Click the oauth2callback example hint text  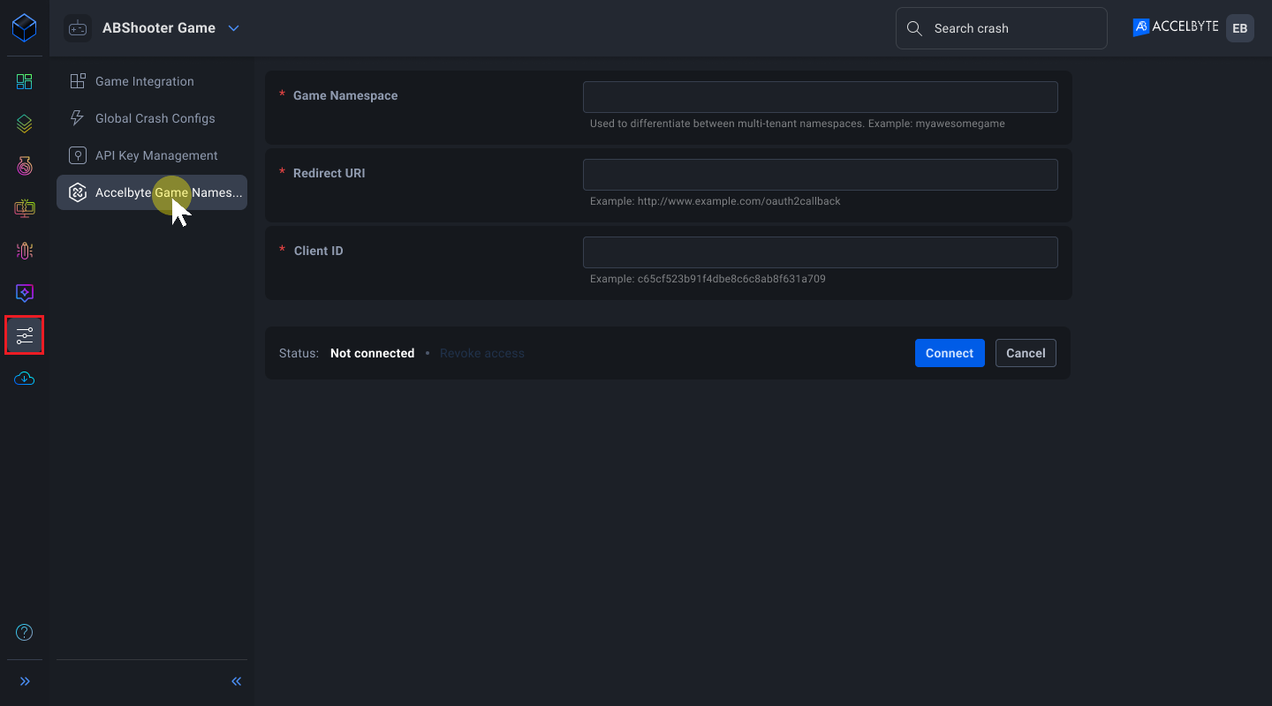[715, 201]
